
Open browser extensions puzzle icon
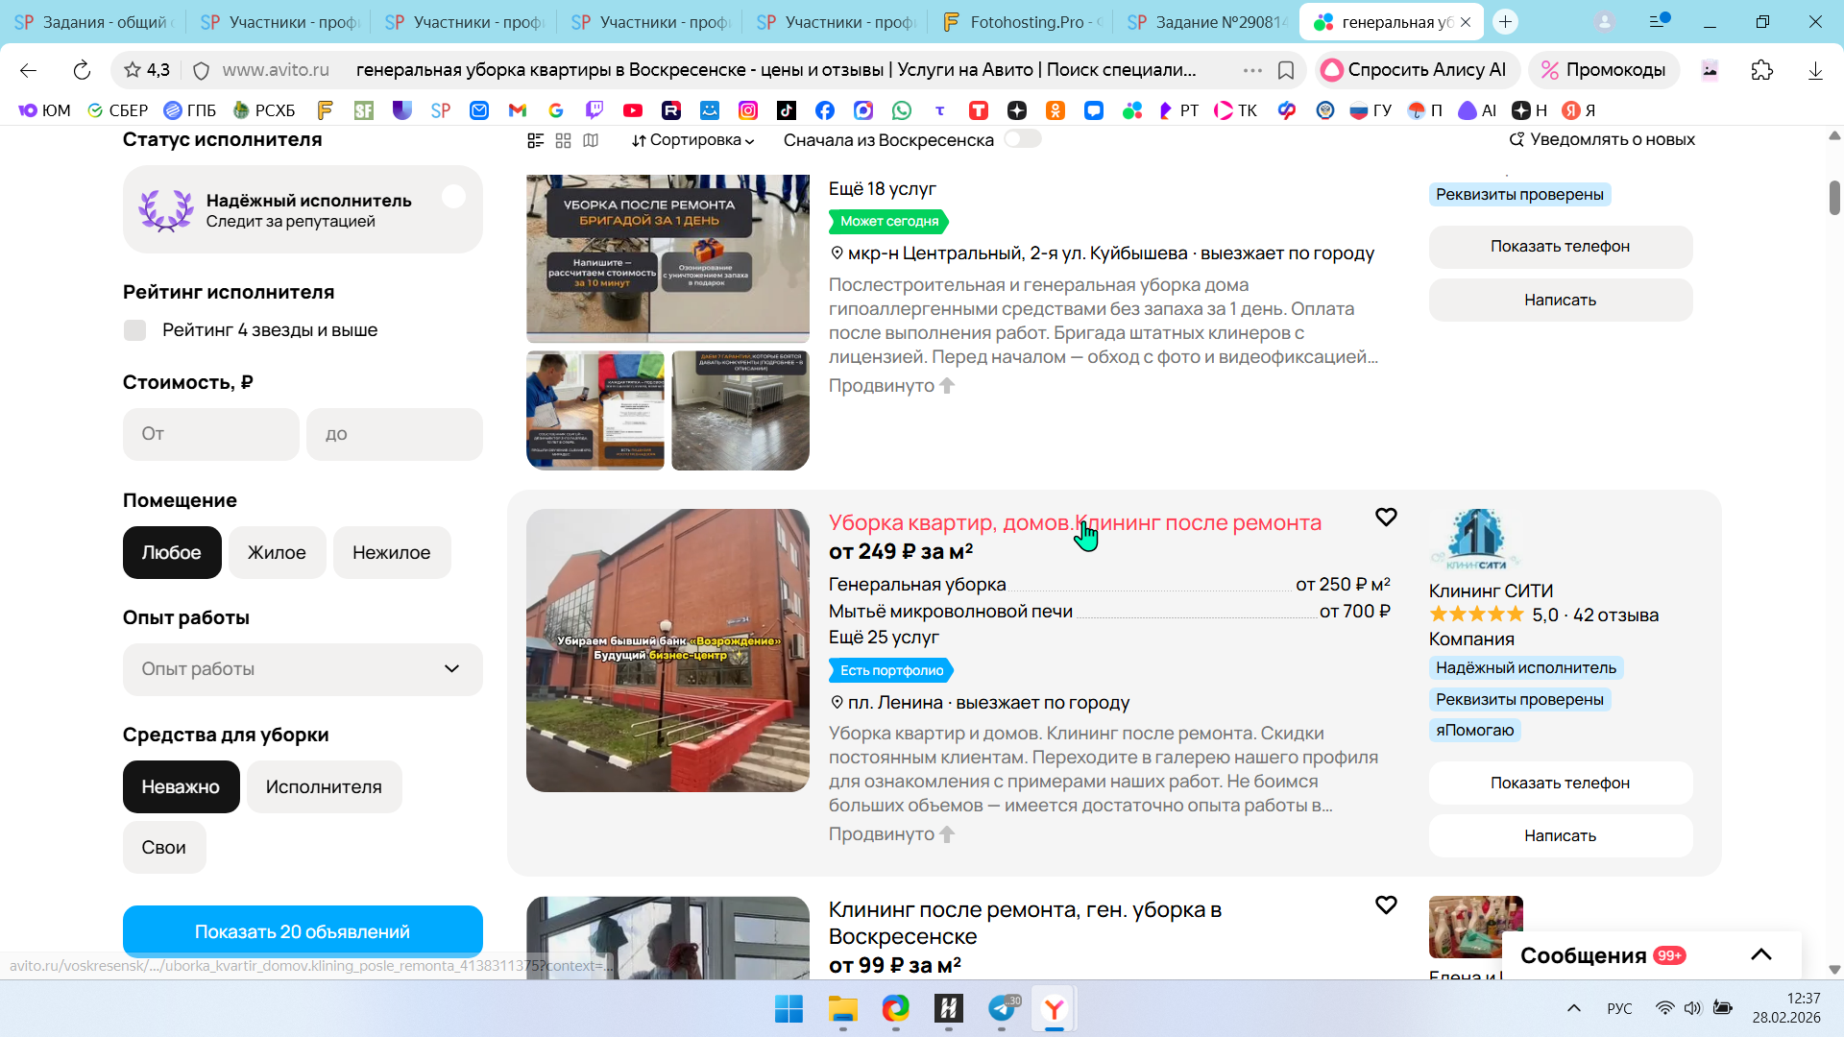coord(1761,70)
